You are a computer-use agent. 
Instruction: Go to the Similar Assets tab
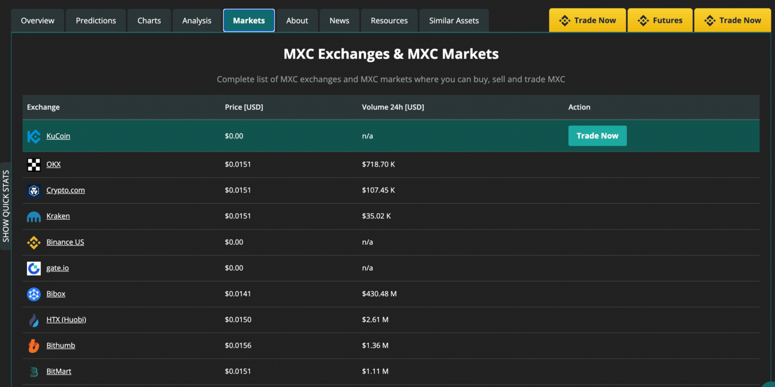click(454, 20)
